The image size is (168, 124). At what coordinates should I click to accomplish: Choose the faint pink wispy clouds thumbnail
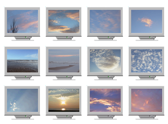[x=105, y=21]
